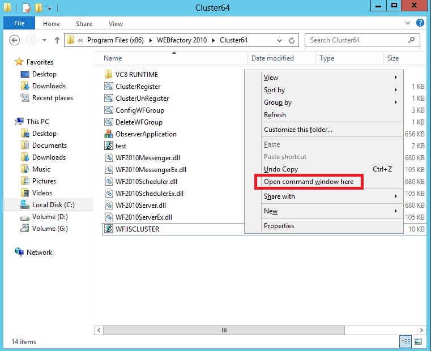Click the search magnifier icon
431x351 pixels.
[x=411, y=40]
